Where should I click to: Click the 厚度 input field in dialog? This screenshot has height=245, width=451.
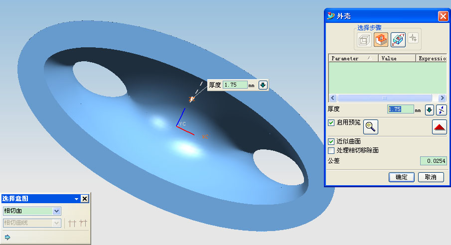(x=400, y=109)
